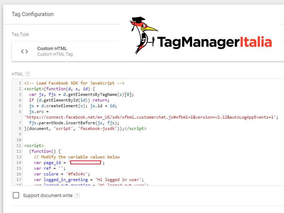The height and width of the screenshot is (213, 284).
Task: Click the js.src = line
Action: pyautogui.click(x=39, y=111)
